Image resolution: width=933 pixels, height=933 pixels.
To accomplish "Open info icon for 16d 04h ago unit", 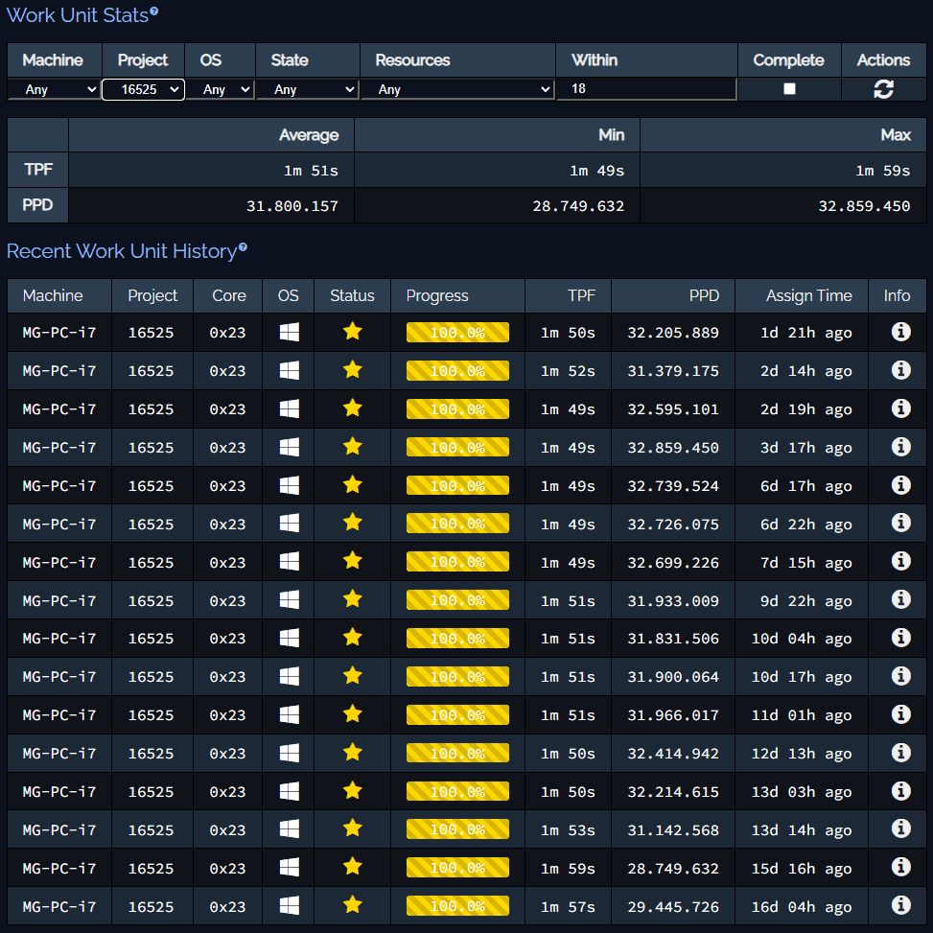I will [900, 905].
